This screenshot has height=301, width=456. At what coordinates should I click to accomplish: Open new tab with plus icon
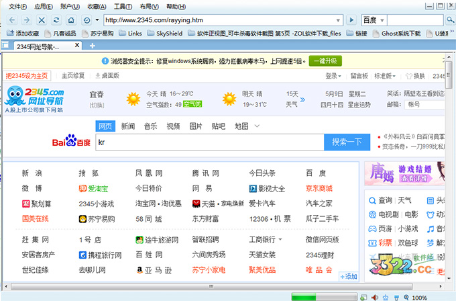[92, 46]
